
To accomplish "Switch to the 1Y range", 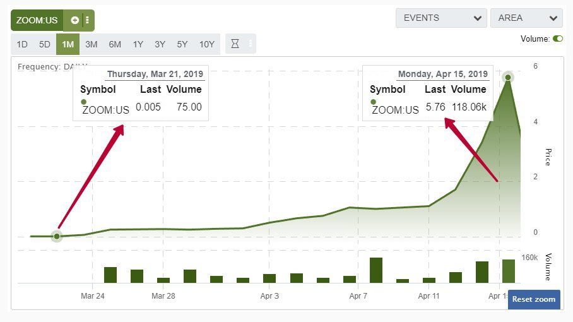I will 138,44.
